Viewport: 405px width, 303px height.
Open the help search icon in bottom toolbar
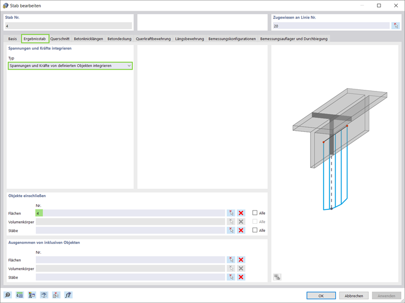(x=8, y=295)
